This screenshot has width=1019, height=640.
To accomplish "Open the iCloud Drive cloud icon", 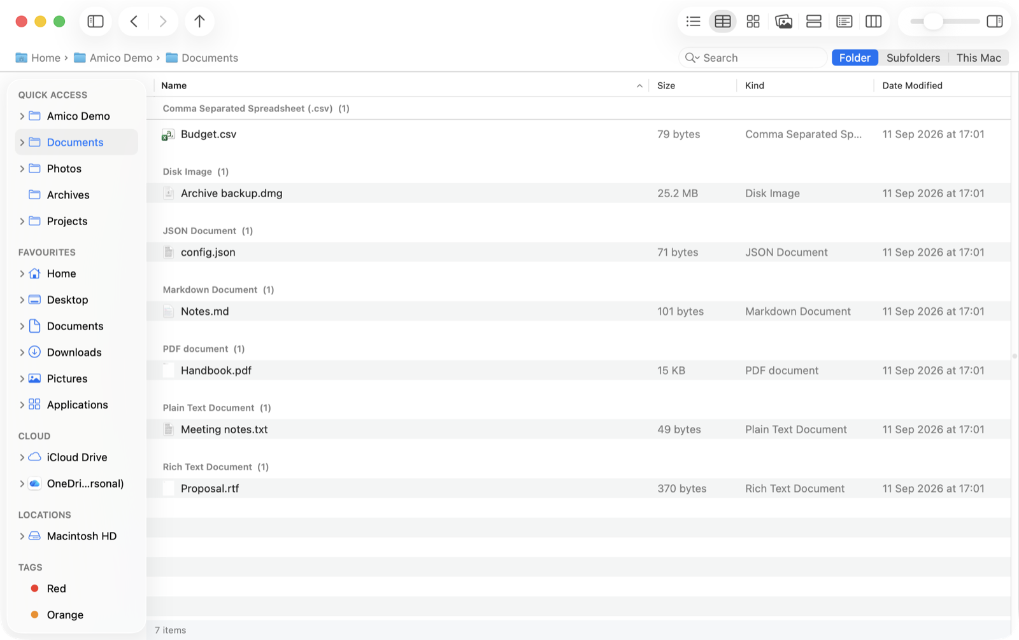I will tap(35, 457).
